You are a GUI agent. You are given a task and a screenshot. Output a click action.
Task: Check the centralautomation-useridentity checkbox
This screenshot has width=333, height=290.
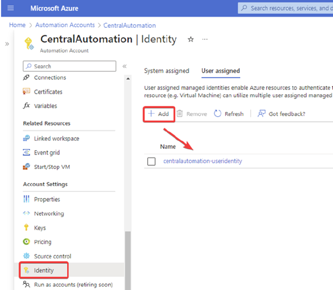click(151, 161)
